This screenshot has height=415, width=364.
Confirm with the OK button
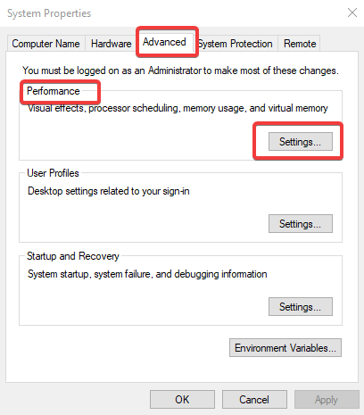(x=182, y=399)
